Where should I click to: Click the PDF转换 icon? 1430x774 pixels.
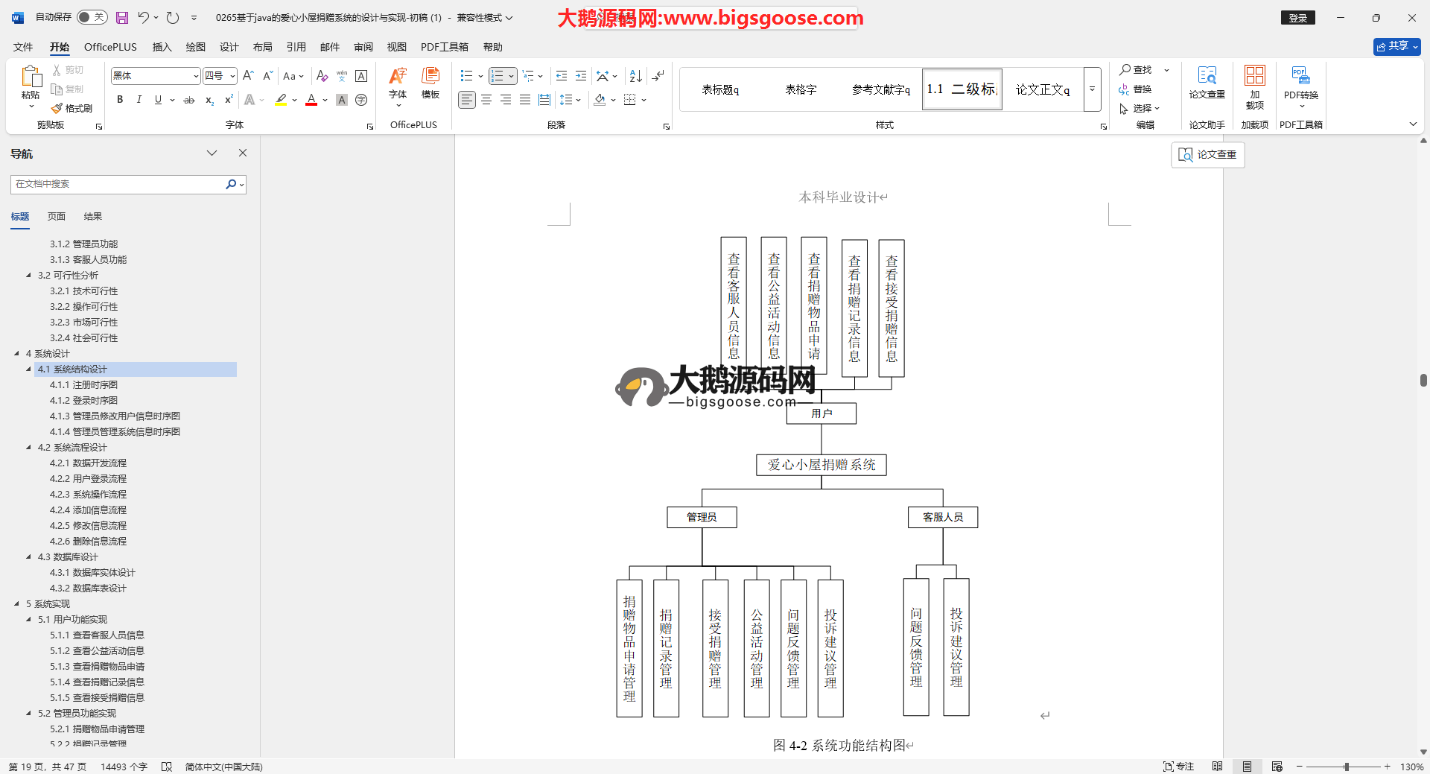1300,82
